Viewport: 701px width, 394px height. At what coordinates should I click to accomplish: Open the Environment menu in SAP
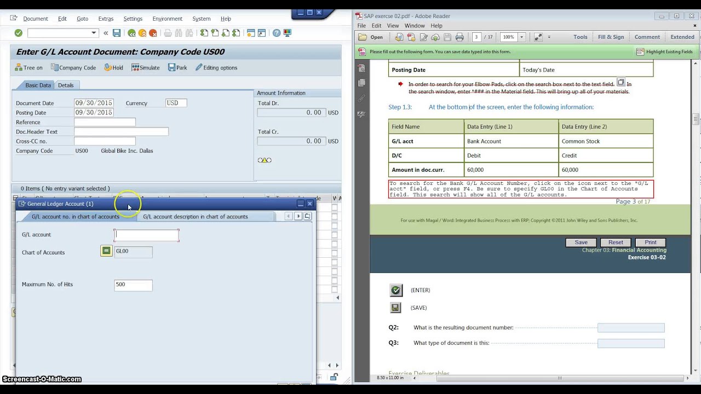[x=167, y=19]
